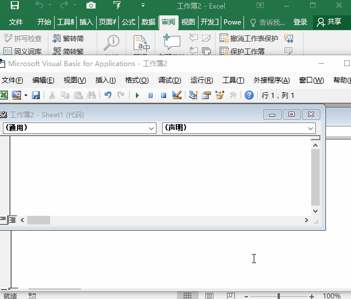The width and height of the screenshot is (351, 299).
Task: Switch to the 插入 ribbon tab
Action: (86, 22)
